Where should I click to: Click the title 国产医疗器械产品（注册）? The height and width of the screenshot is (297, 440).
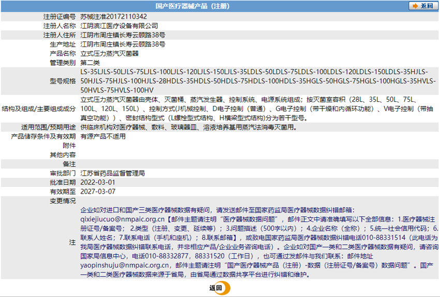[x=192, y=6]
